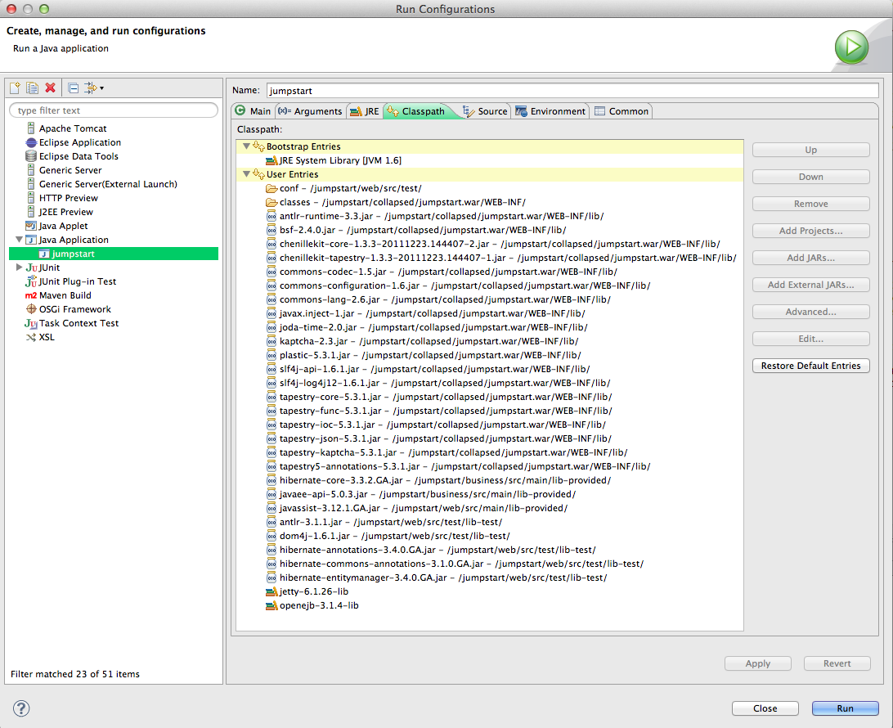Viewport: 893px width, 728px height.
Task: Click the help question mark icon
Action: click(x=21, y=708)
